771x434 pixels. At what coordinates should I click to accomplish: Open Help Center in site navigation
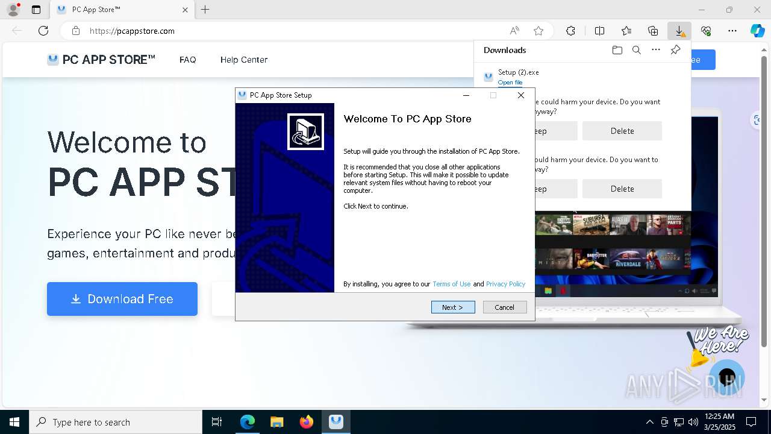click(244, 60)
